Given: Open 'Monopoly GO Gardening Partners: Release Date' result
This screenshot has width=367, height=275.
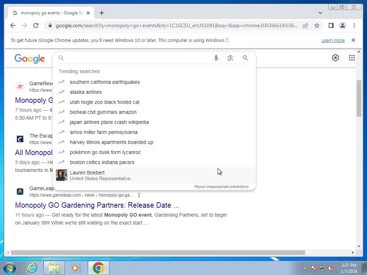Looking at the screenshot, I should tap(97, 205).
